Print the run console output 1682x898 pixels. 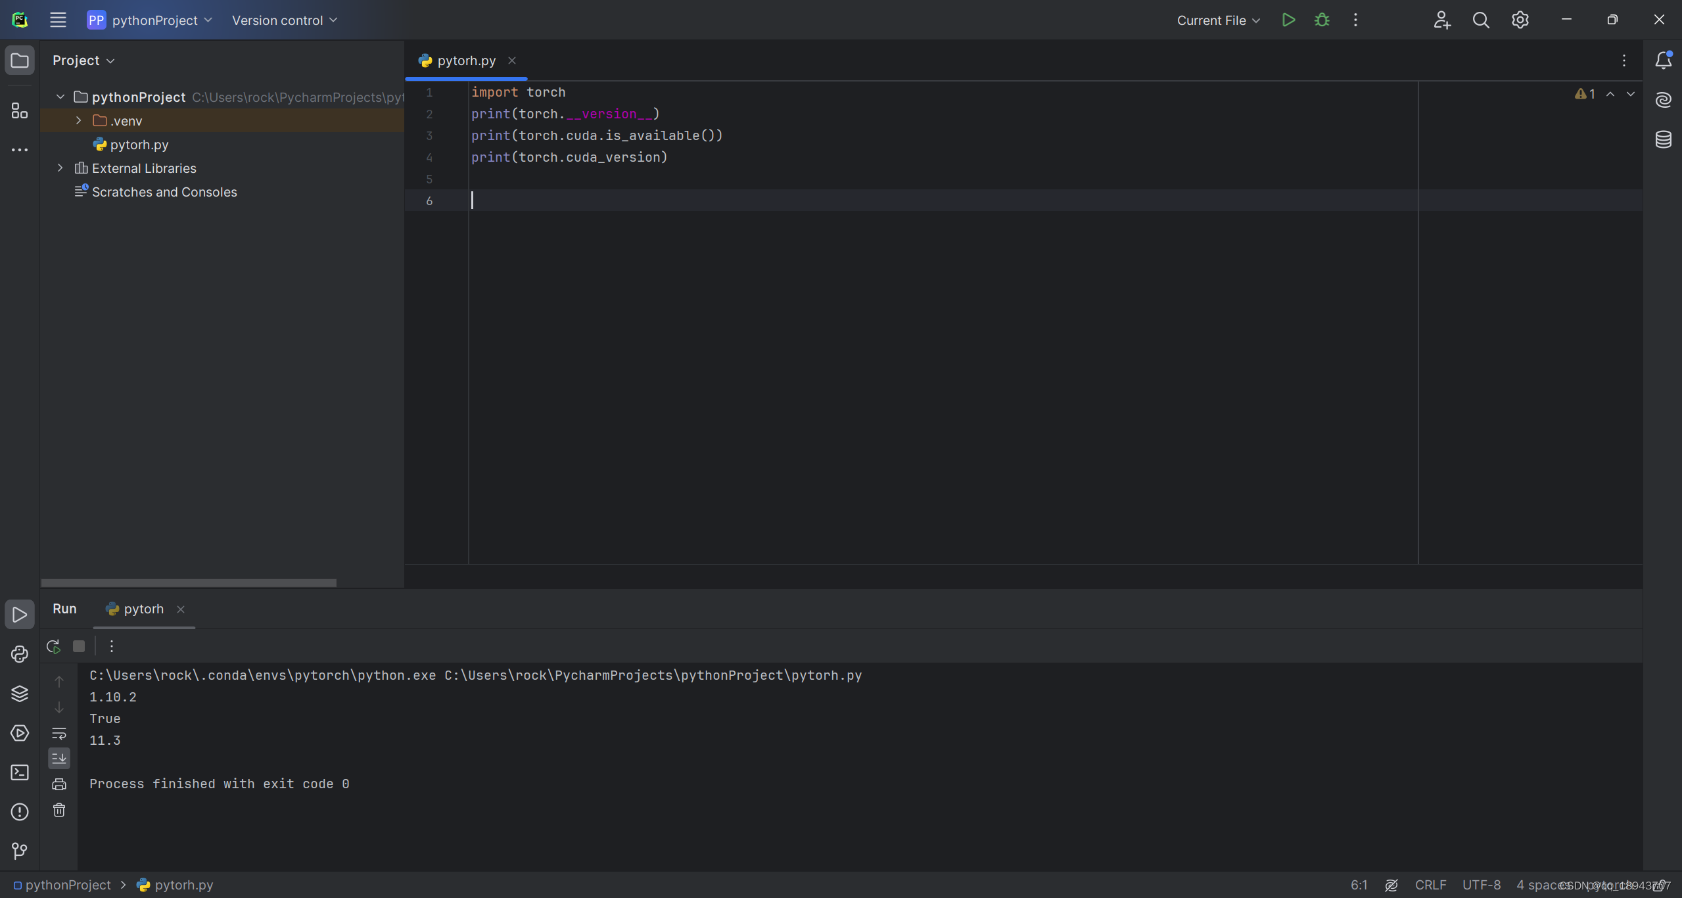pos(59,784)
